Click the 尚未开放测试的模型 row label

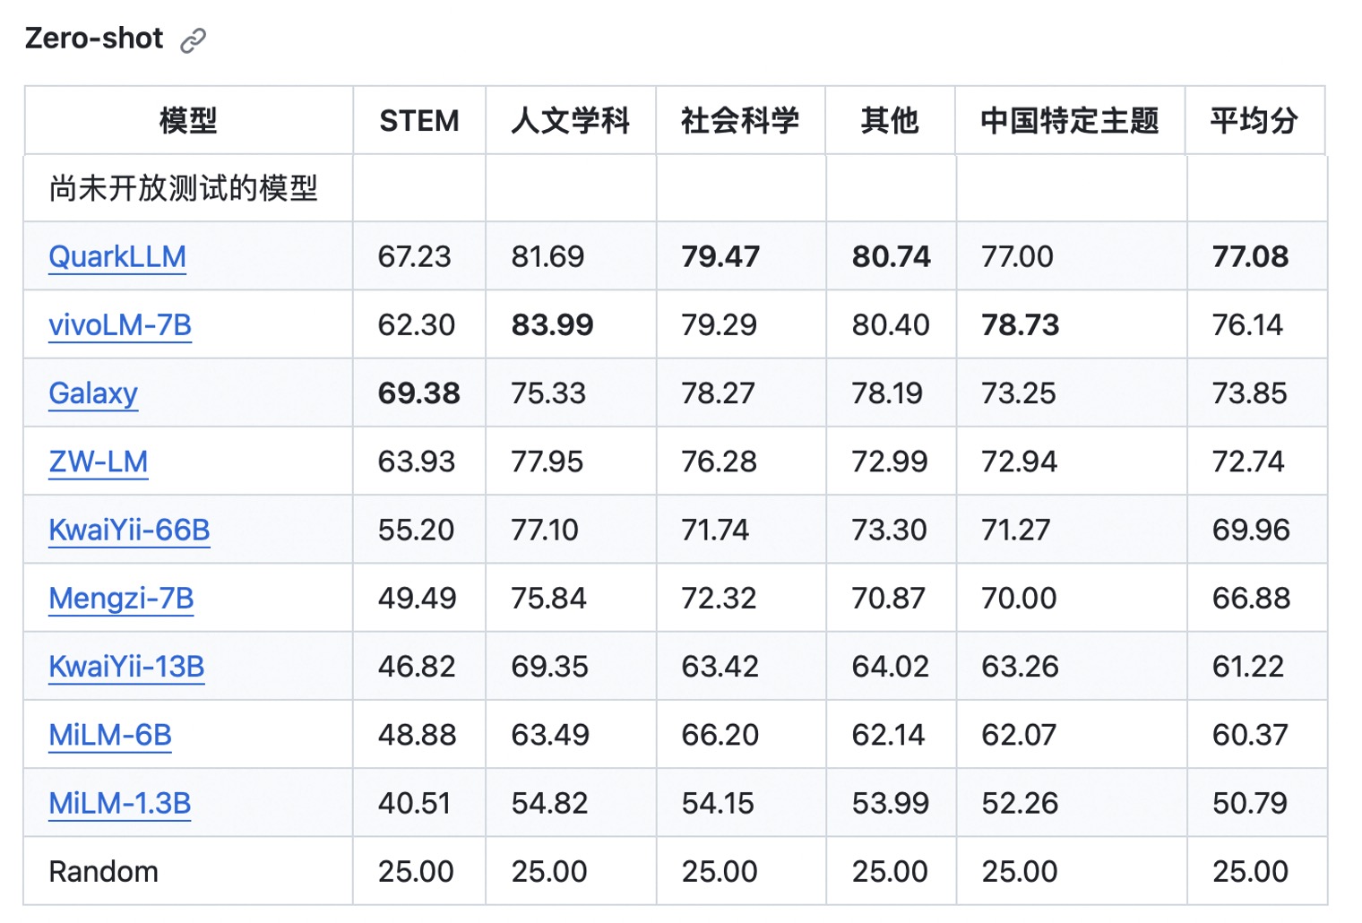coord(184,188)
